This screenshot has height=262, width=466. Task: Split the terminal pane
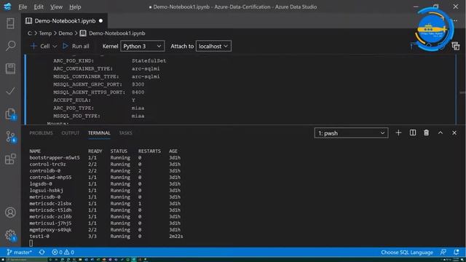[413, 132]
